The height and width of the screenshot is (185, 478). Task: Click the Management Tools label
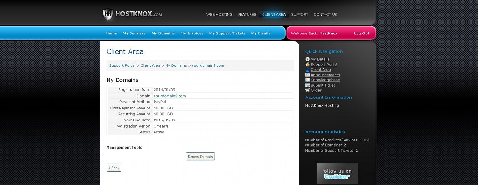(x=124, y=147)
